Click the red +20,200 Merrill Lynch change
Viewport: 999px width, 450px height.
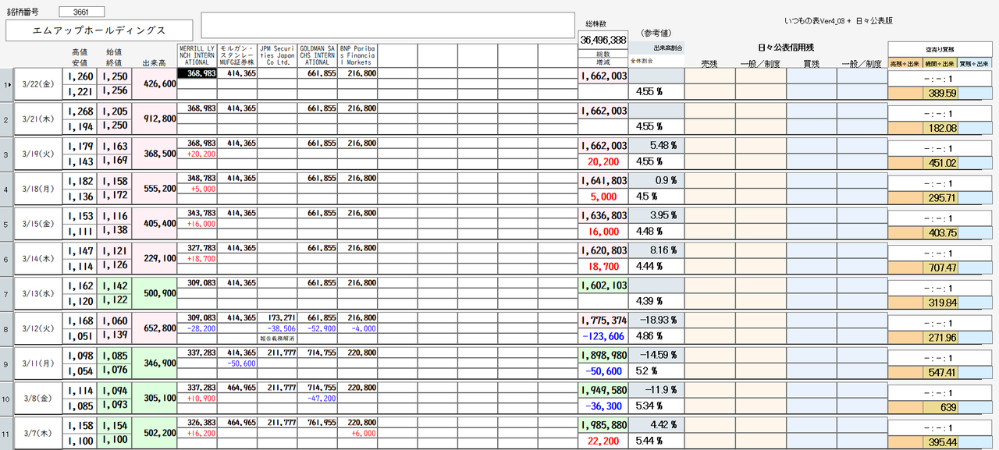(x=197, y=154)
